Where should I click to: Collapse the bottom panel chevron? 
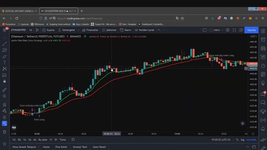tap(247, 147)
